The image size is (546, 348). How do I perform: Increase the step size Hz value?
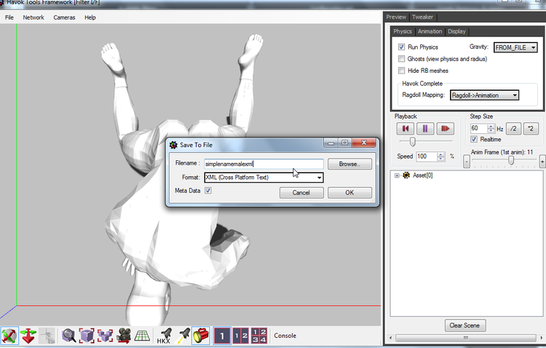tap(491, 126)
